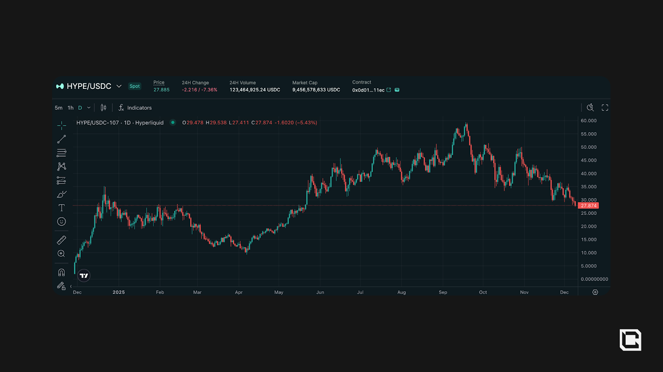The height and width of the screenshot is (372, 663).
Task: Open the emoji icons tool
Action: [x=61, y=222]
